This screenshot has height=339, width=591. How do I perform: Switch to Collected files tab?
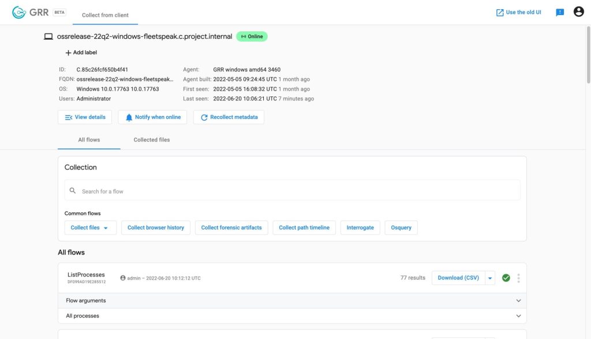click(x=151, y=140)
